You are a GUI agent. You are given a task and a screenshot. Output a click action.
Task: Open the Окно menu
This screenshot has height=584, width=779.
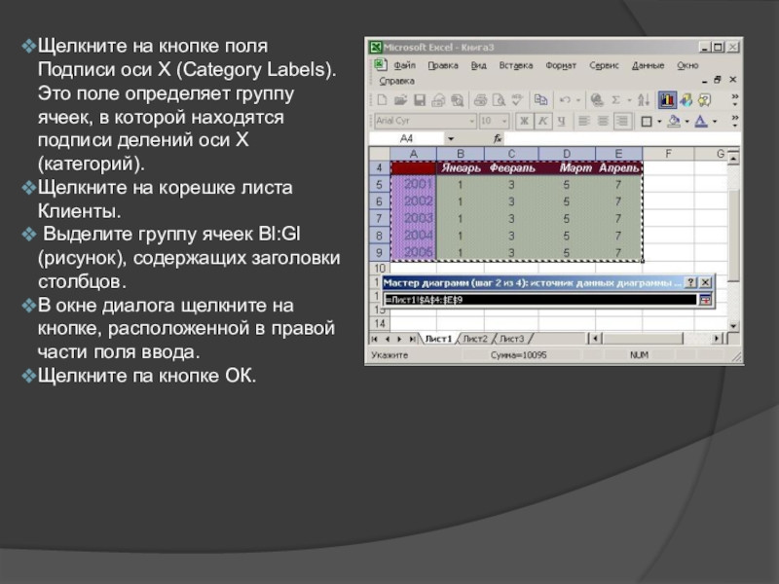pyautogui.click(x=687, y=65)
